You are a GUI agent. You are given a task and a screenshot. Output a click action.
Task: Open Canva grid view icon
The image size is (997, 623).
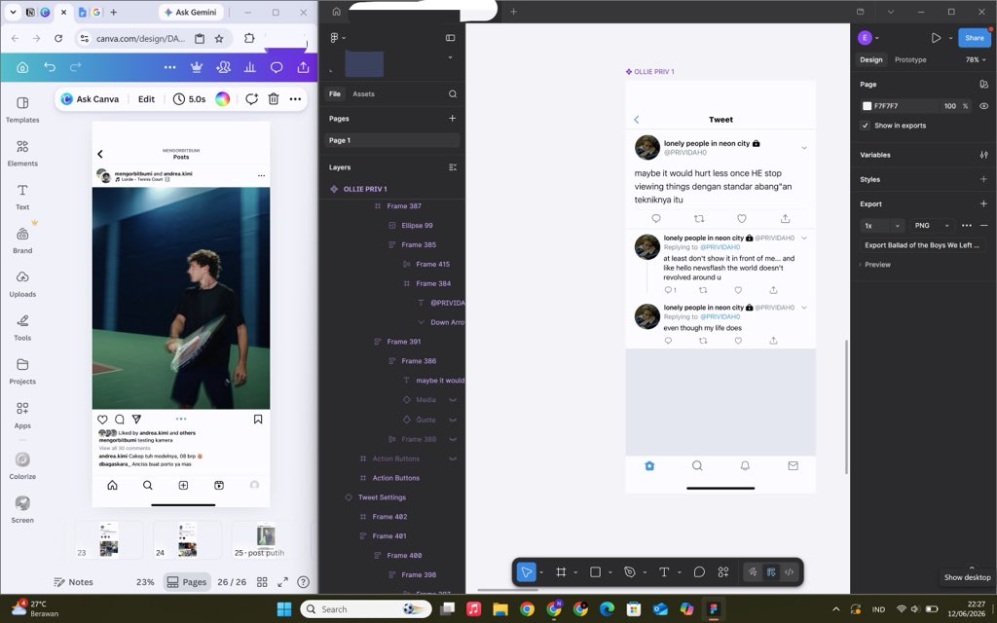tap(262, 582)
